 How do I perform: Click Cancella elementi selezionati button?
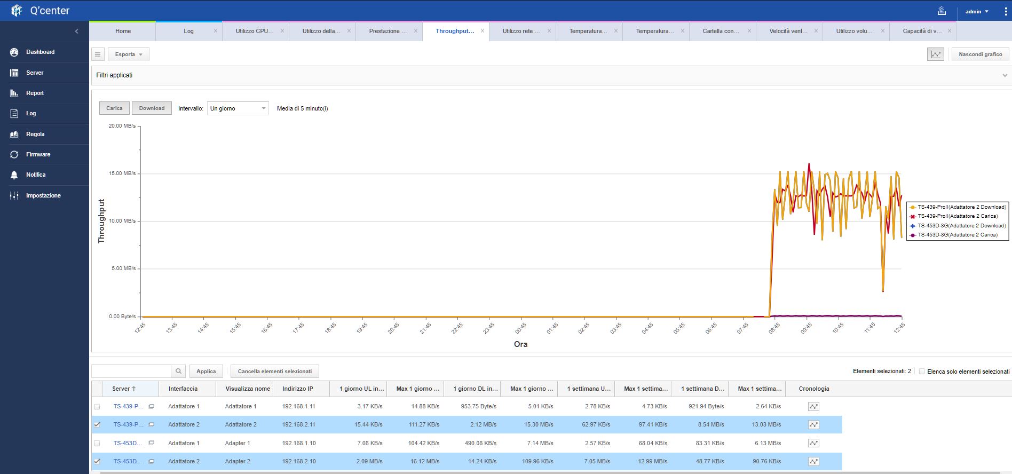point(274,372)
